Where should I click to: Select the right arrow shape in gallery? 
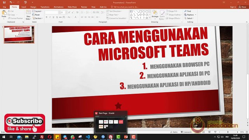(140, 15)
